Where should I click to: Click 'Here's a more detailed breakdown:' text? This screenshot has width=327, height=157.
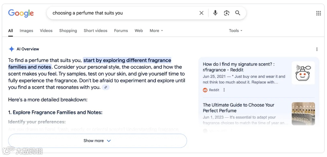click(x=48, y=100)
